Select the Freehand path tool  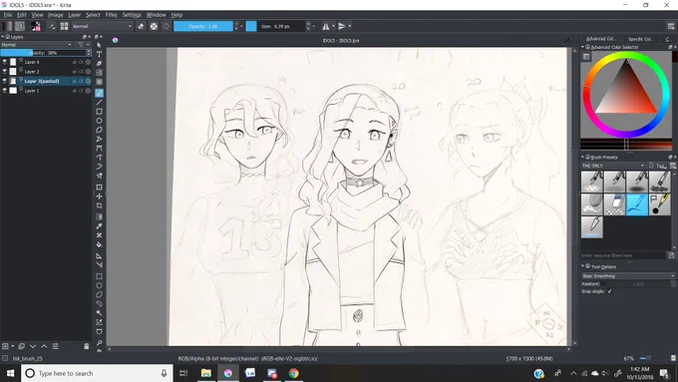99,157
